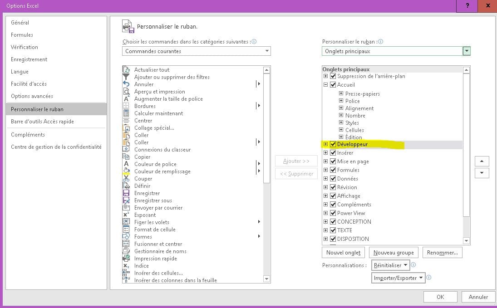Select the Format de cellule icon

coord(126,230)
